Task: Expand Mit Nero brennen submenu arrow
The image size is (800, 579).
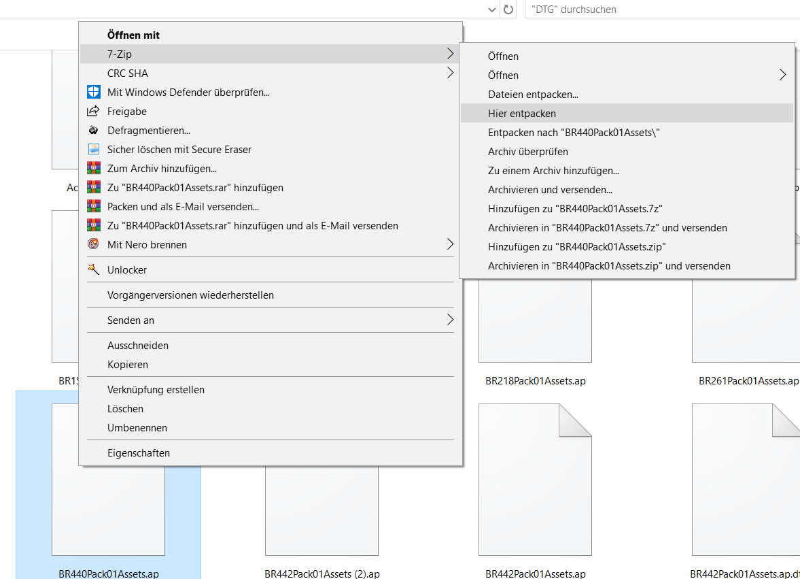Action: (x=450, y=244)
